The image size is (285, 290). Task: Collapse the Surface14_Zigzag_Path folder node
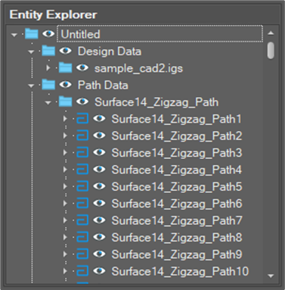click(48, 102)
